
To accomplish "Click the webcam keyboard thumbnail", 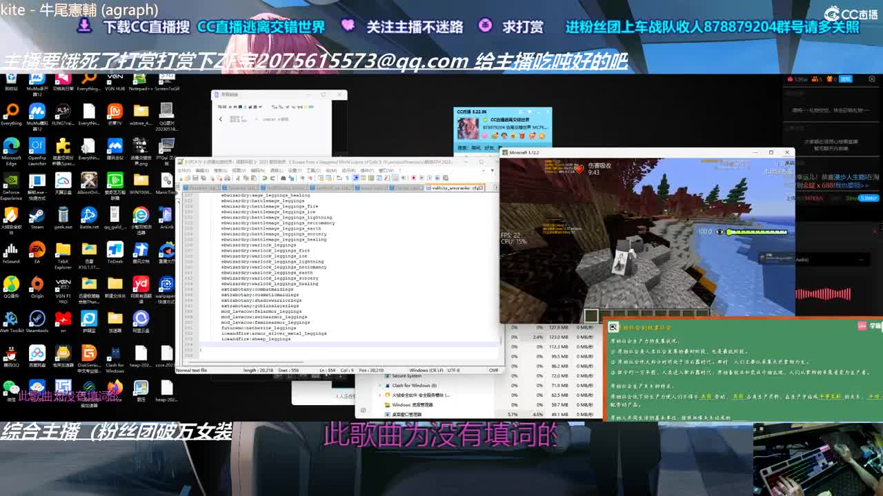I will (818, 459).
